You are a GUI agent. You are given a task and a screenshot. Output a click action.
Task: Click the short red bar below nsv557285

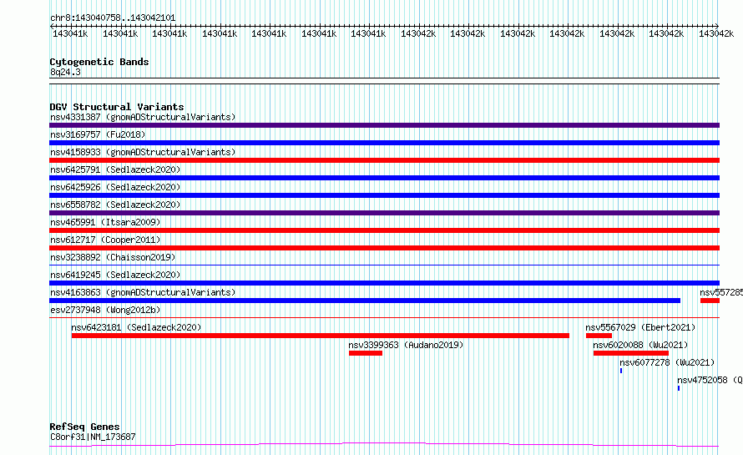(710, 301)
